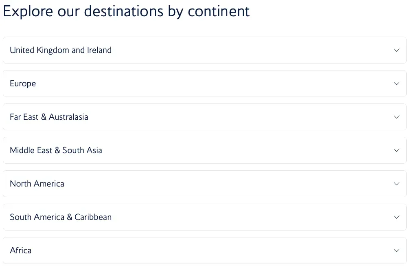Click the South America & Caribbean chevron
Screen dimensions: 410x268
pos(397,217)
